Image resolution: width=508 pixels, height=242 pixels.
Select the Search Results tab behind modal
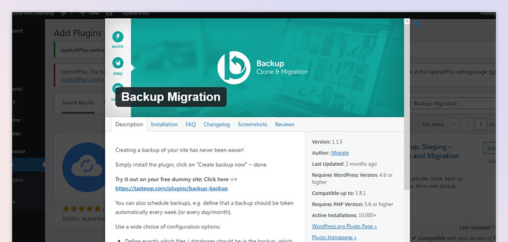tap(78, 103)
